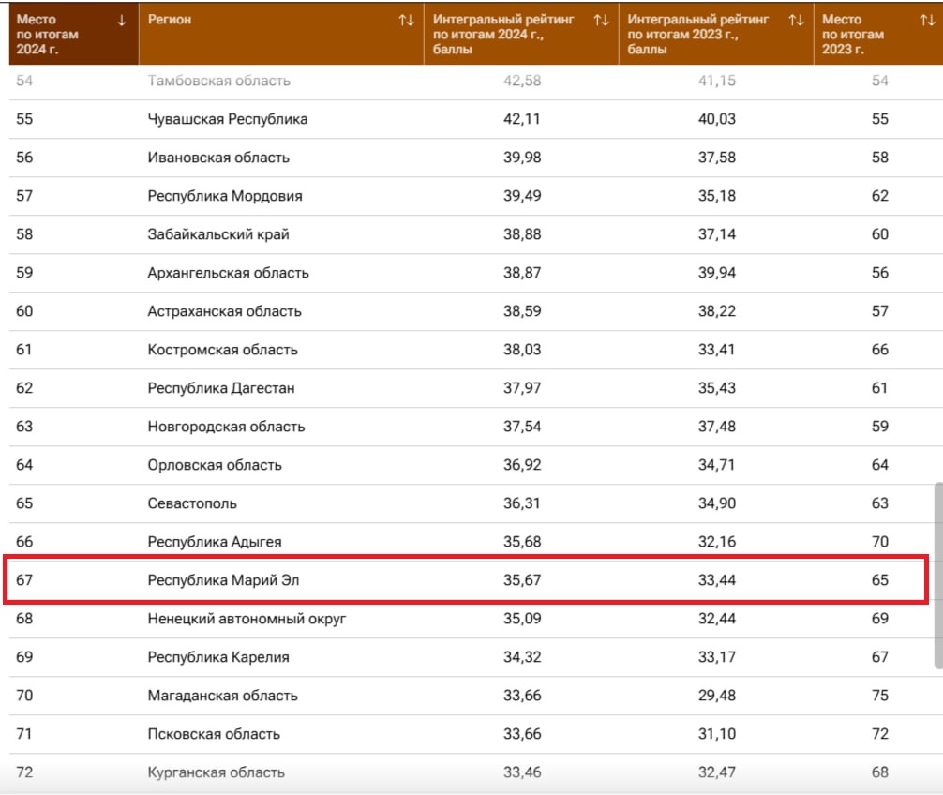Click 2023 rating value 31,10
This screenshot has height=795, width=943.
[717, 734]
